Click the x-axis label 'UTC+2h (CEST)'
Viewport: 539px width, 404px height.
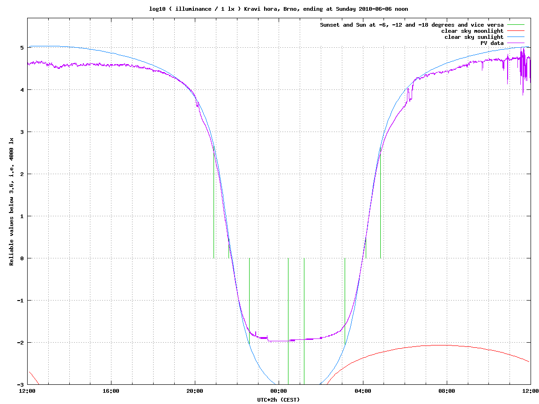click(x=279, y=400)
